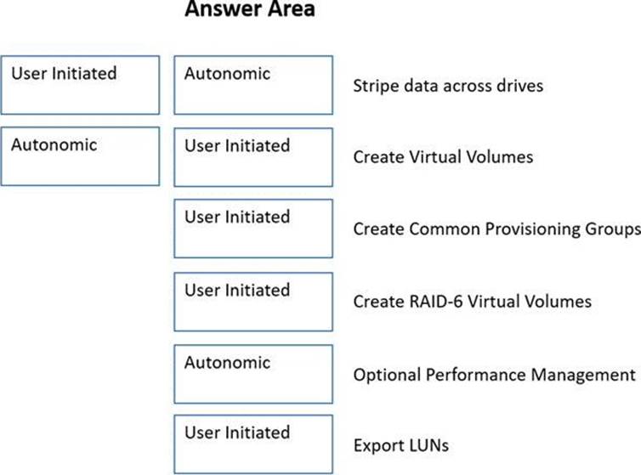
Task: Click "User Initiated" text in the RAID-6 row
Action: (x=237, y=290)
